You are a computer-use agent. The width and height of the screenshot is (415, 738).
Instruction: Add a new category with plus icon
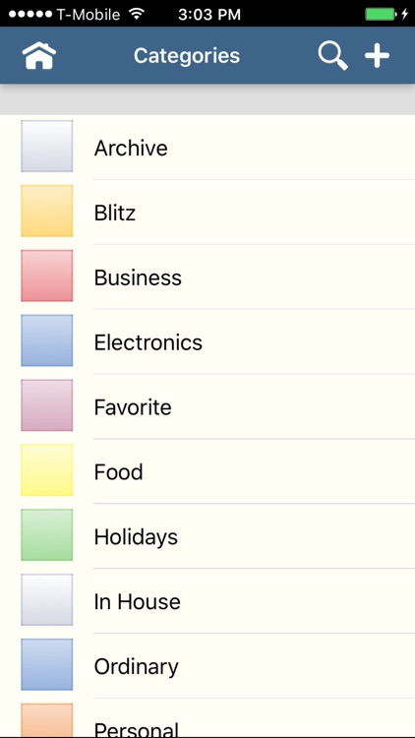tap(377, 55)
